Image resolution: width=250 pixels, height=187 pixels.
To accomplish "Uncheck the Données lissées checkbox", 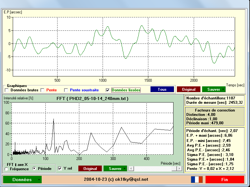I will tap(108, 90).
